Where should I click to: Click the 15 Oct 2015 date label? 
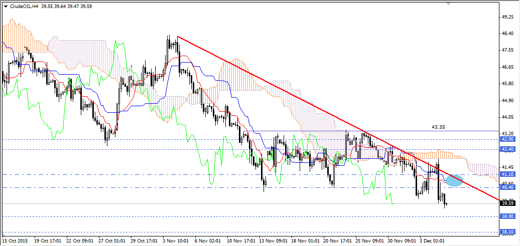16,240
